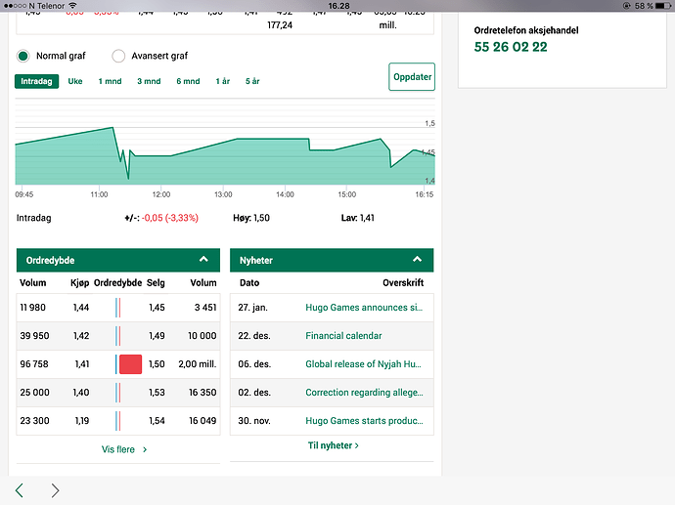
Task: Collapse the Ordredybde panel chevron
Action: coord(203,259)
